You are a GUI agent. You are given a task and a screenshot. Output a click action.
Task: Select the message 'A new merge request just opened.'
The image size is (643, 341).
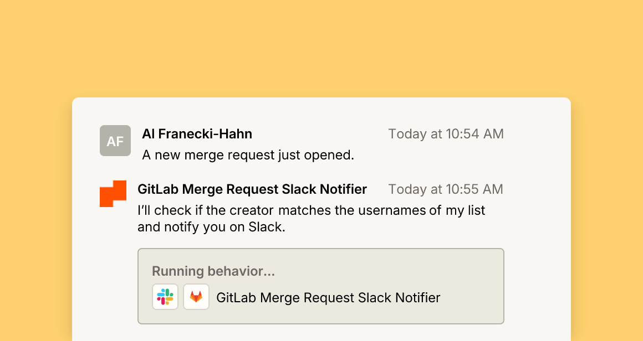click(248, 155)
